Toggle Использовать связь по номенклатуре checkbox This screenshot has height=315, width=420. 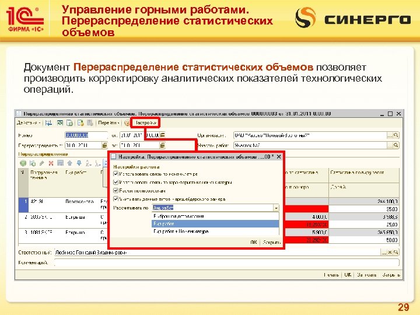116,174
